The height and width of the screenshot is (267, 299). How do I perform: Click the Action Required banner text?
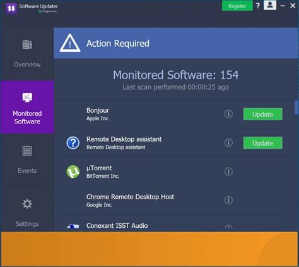pos(118,44)
